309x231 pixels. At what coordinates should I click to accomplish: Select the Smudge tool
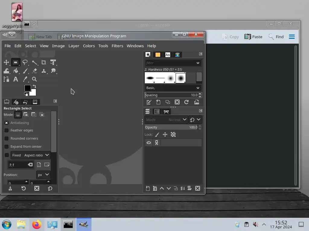tap(53, 71)
